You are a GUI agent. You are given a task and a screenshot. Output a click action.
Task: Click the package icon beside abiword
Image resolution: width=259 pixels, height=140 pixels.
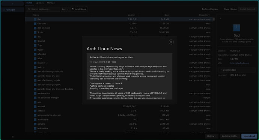[35, 124]
